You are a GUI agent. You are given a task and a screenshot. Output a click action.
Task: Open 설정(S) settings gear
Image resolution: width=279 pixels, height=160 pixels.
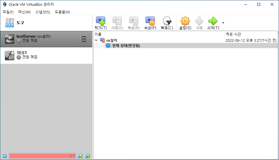click(x=185, y=23)
